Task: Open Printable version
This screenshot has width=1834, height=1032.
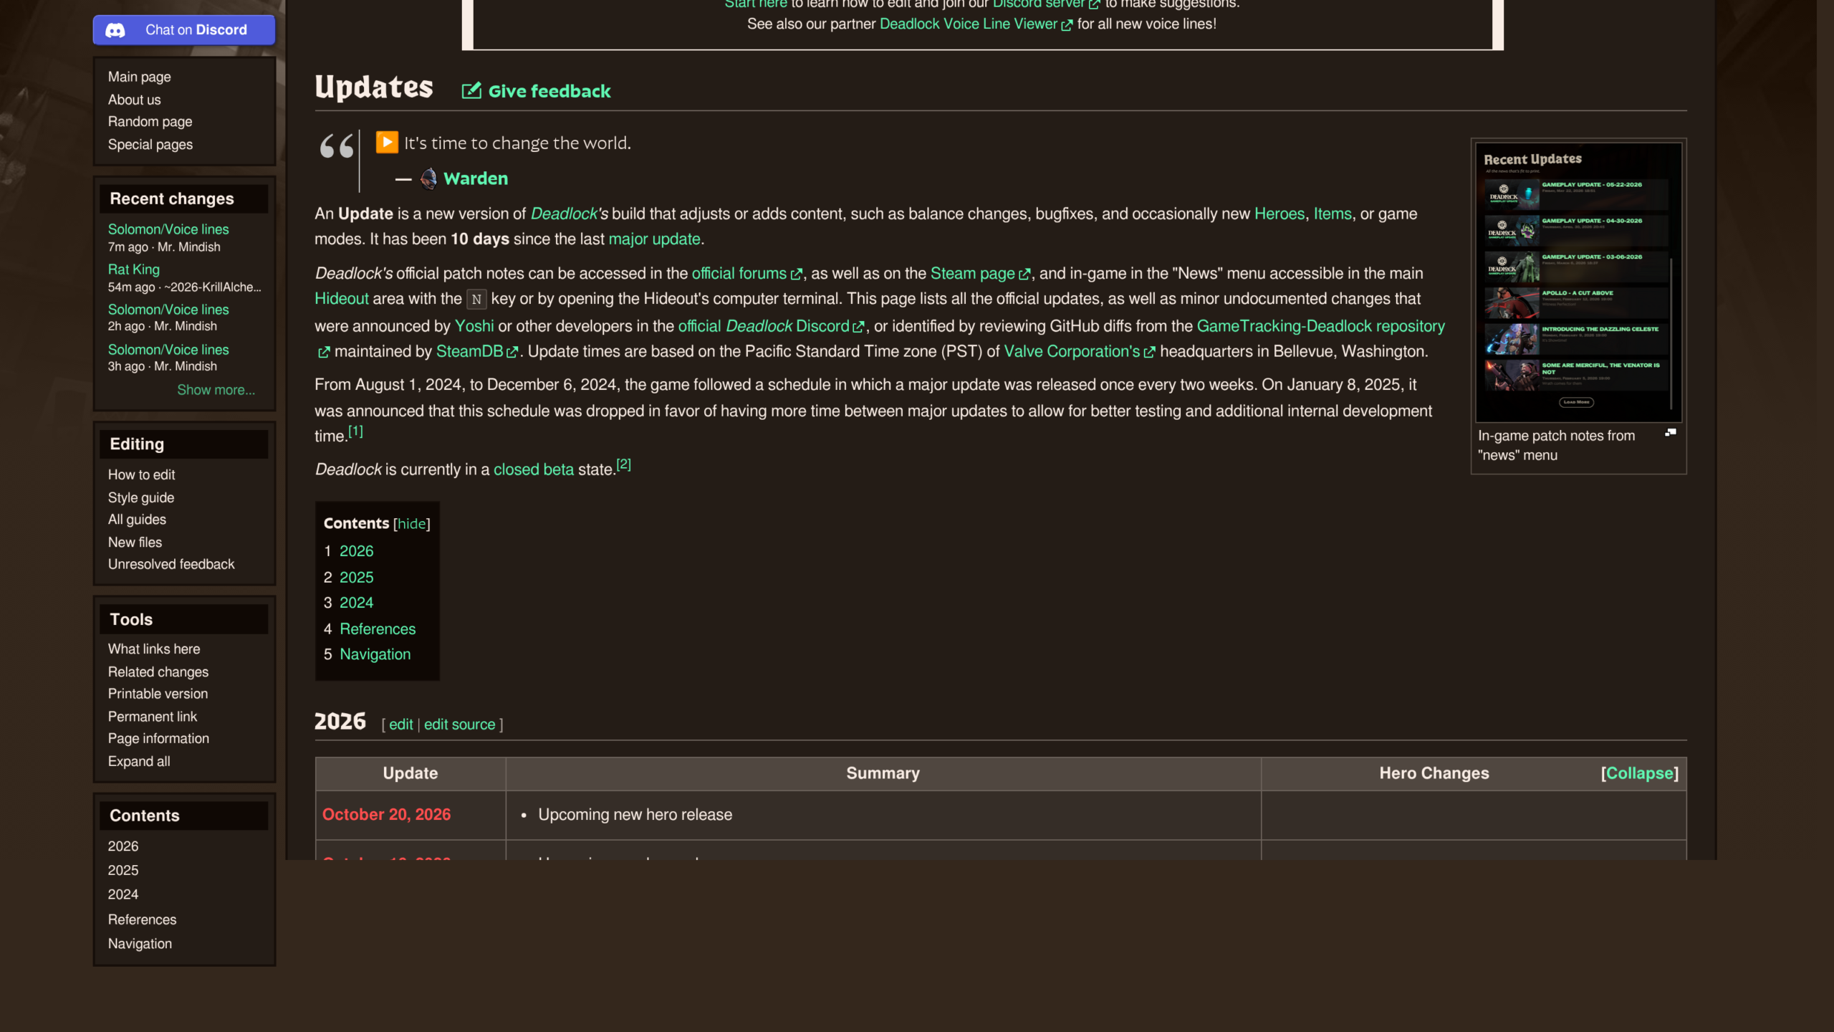Action: pyautogui.click(x=158, y=694)
